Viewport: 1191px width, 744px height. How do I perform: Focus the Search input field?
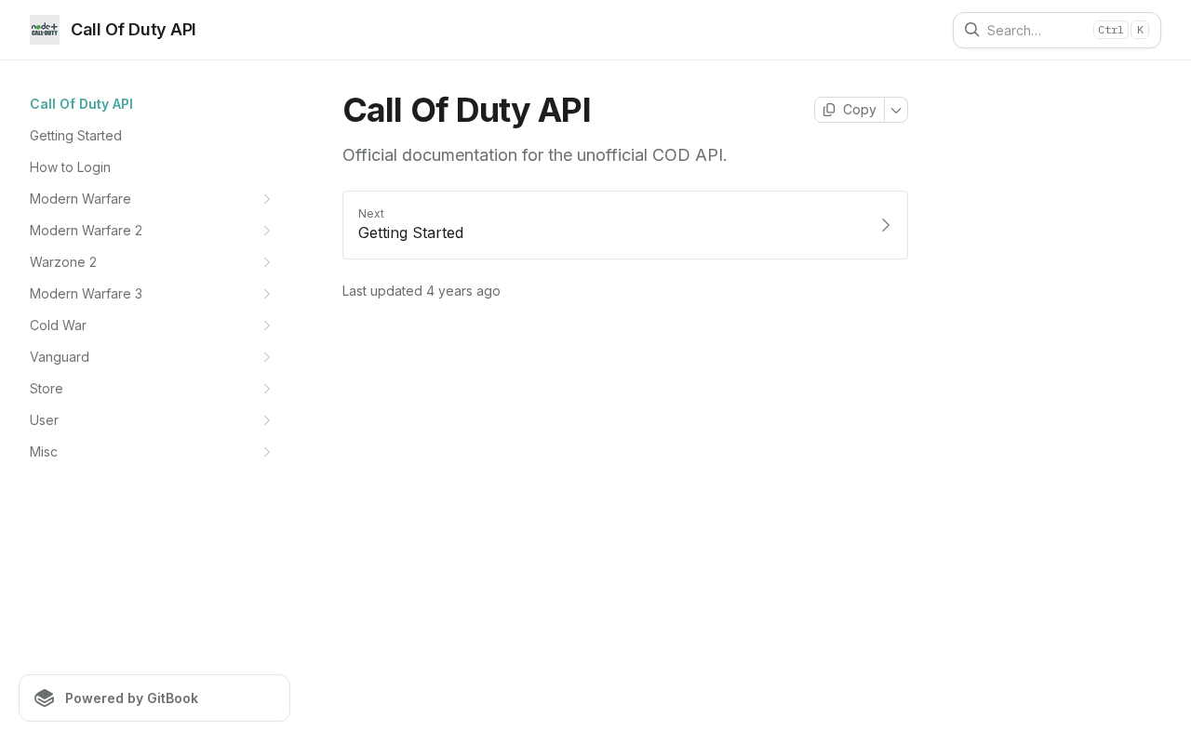pos(1035,30)
